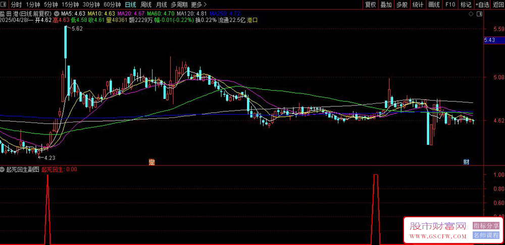
Task: Click the 起死回生: 0.00 indicator value
Action: tap(59, 169)
